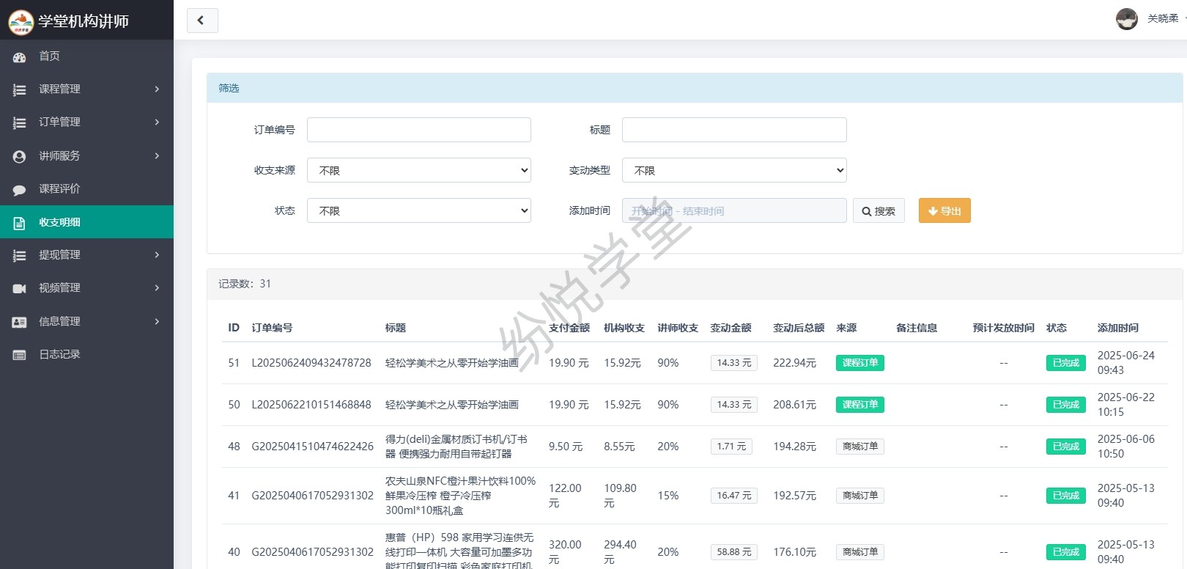Open the 变动类型 dropdown
Image resolution: width=1187 pixels, height=569 pixels.
pos(733,170)
